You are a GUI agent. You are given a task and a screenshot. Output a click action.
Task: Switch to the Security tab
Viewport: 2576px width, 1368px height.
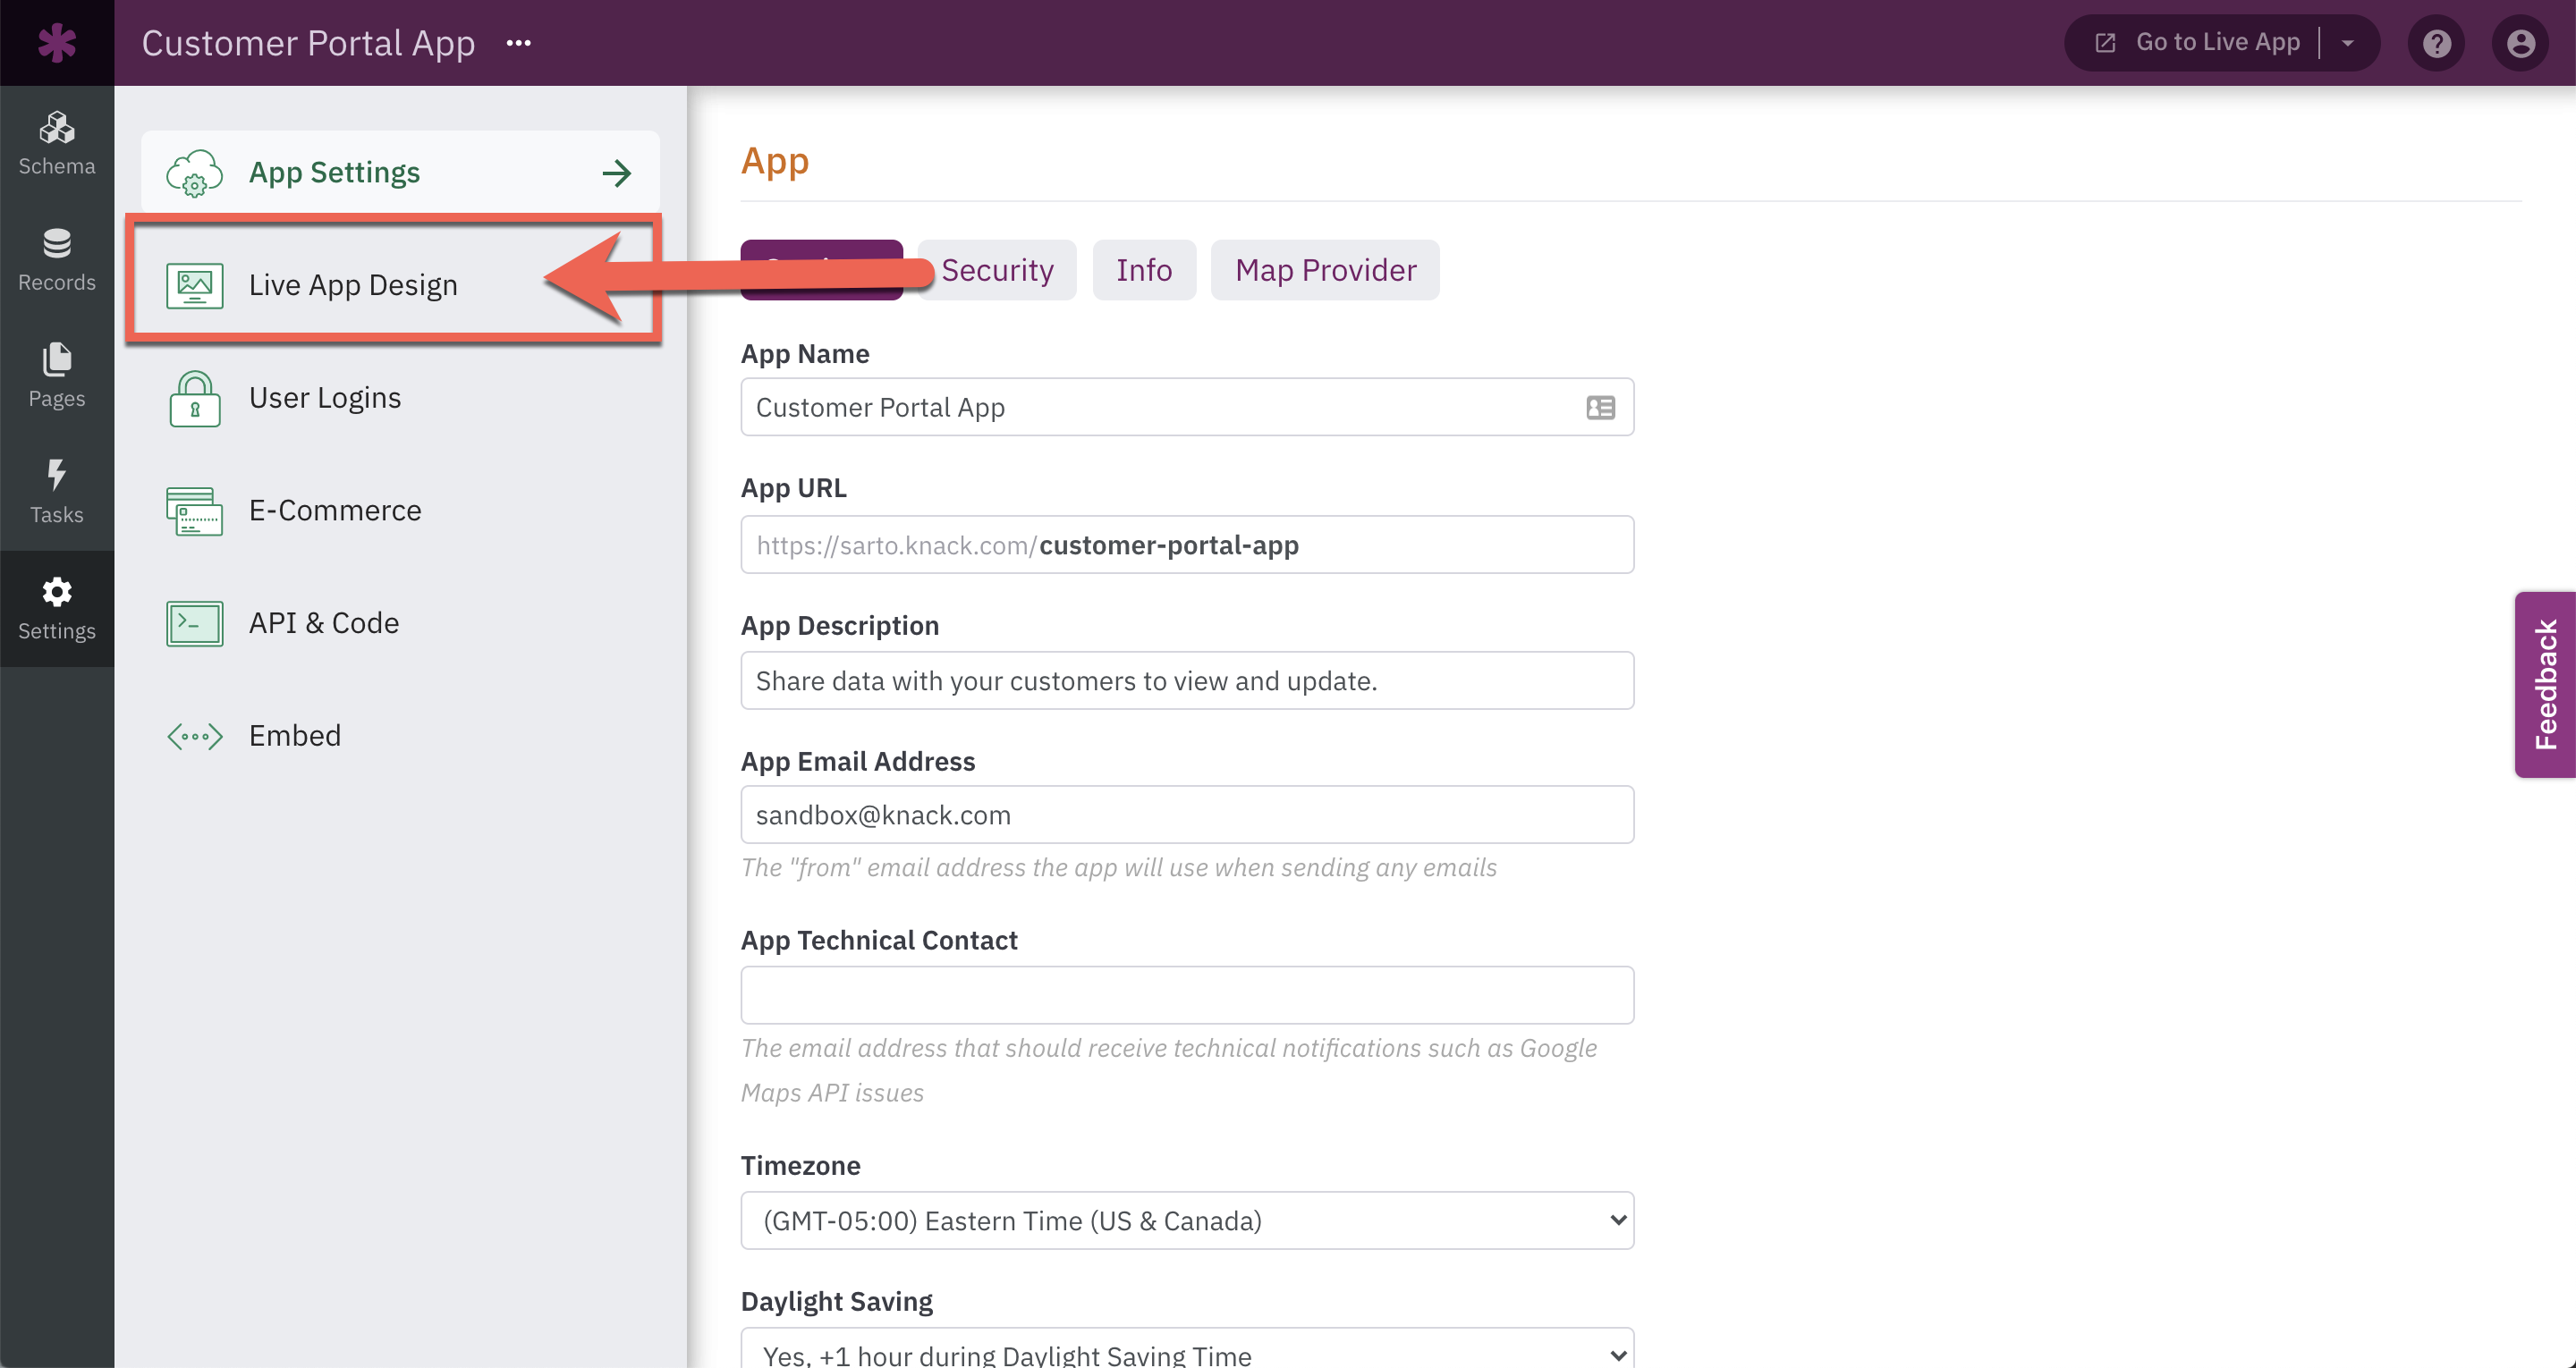[x=997, y=270]
